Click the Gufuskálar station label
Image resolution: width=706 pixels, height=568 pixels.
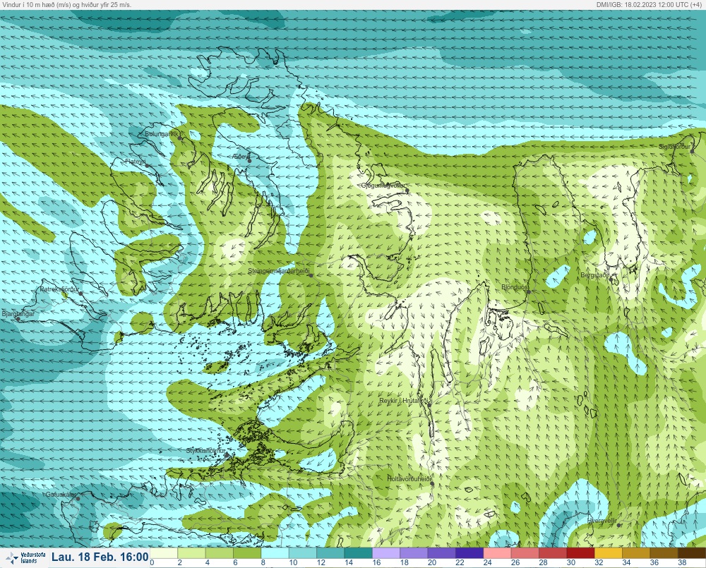coord(61,494)
